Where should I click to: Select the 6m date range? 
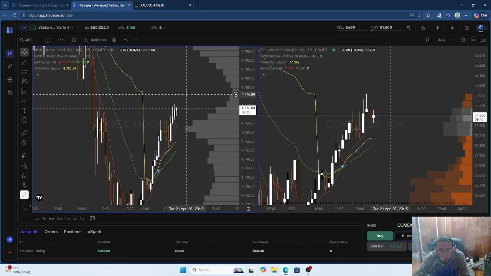pos(51,218)
